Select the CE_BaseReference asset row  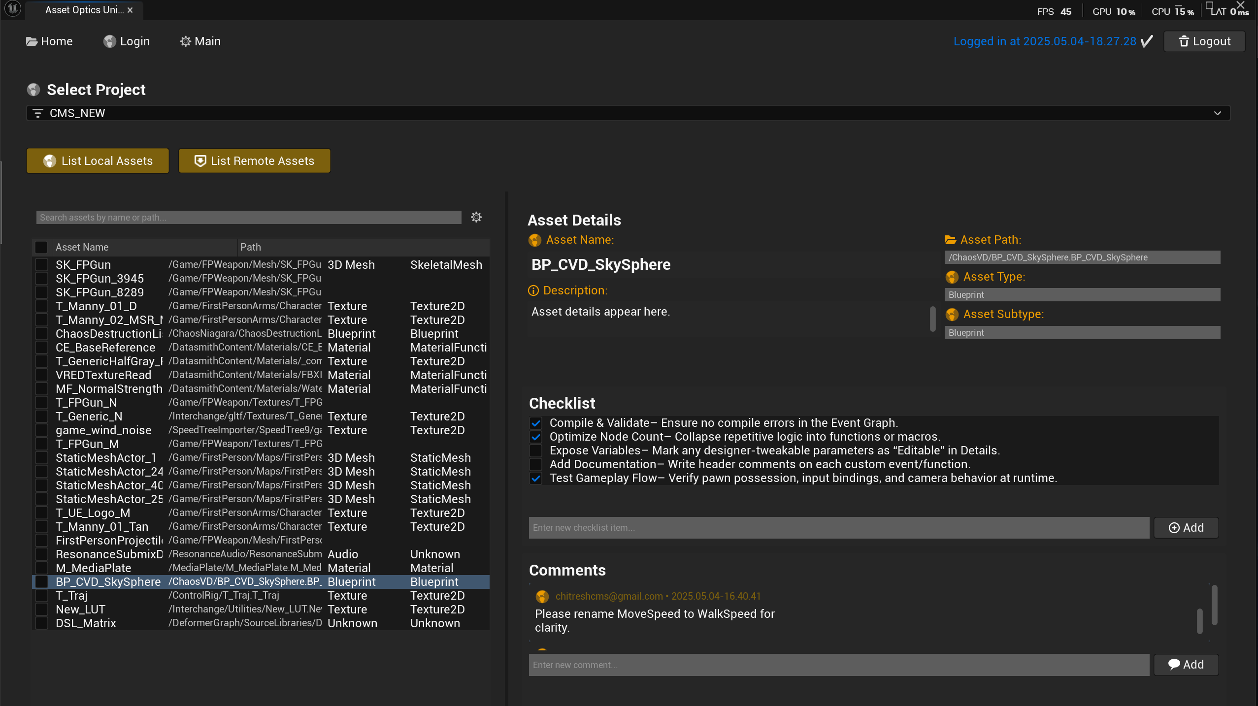261,348
